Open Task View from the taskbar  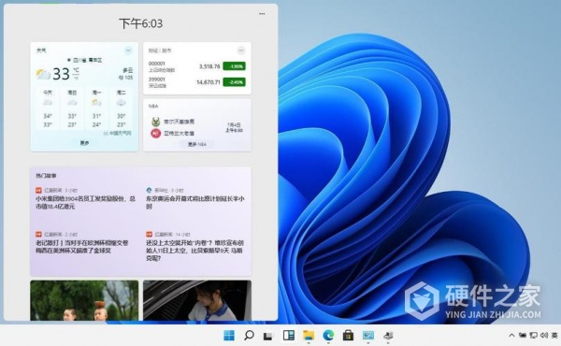pos(268,336)
